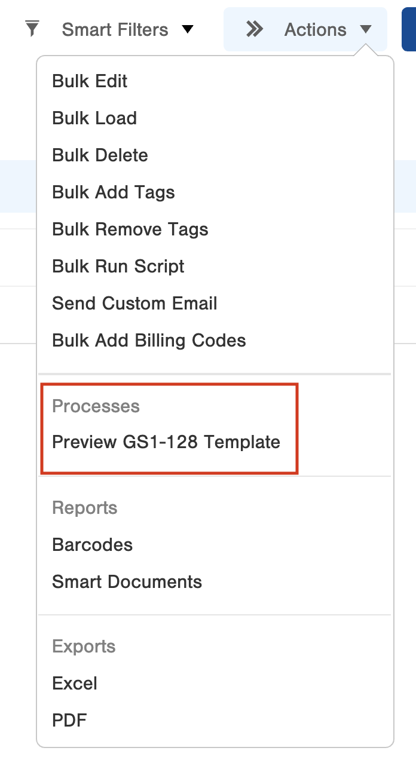Viewport: 416px width, 766px height.
Task: Choose Bulk Load
Action: 94,118
